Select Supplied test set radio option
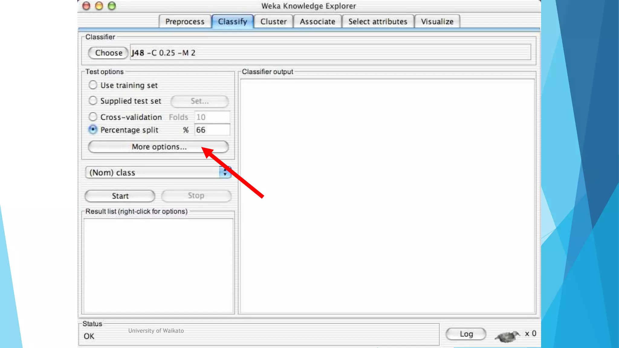 click(x=93, y=101)
